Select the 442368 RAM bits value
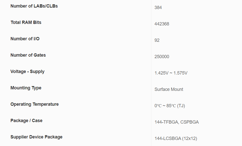Screen dimensions: 242x146 click(x=162, y=24)
